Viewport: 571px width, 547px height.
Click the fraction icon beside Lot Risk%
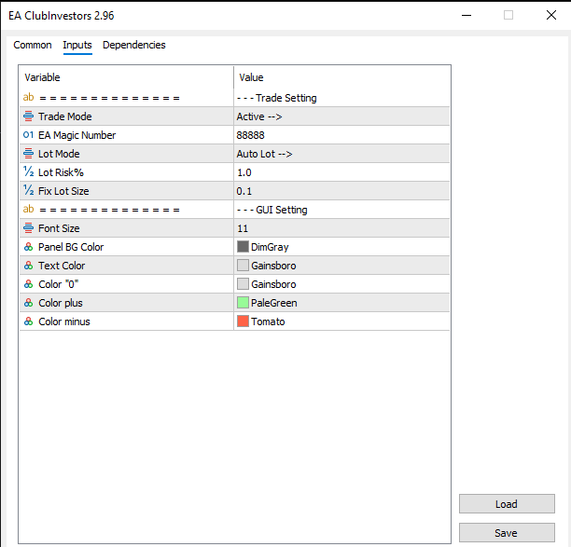tap(28, 172)
